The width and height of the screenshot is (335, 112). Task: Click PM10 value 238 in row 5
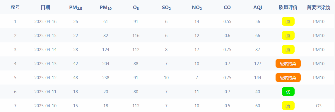click(106, 78)
